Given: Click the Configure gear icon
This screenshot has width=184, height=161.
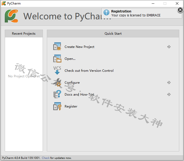Looking at the screenshot, I should [x=57, y=82].
